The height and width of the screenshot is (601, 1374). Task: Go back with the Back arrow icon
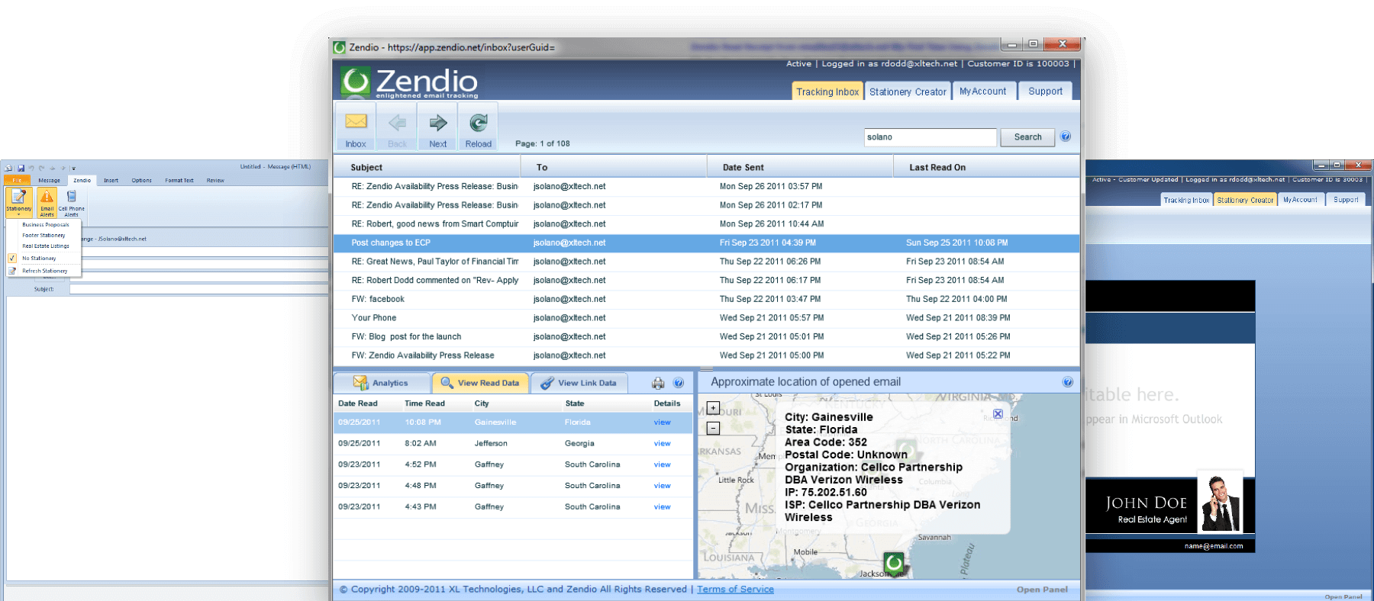397,122
